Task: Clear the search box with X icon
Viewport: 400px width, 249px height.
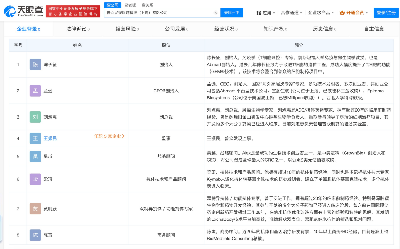Action: pyautogui.click(x=216, y=13)
